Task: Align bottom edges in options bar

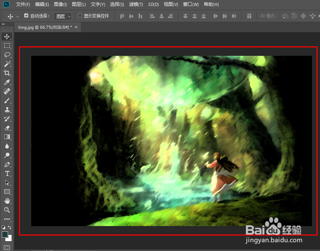Action: (x=140, y=16)
